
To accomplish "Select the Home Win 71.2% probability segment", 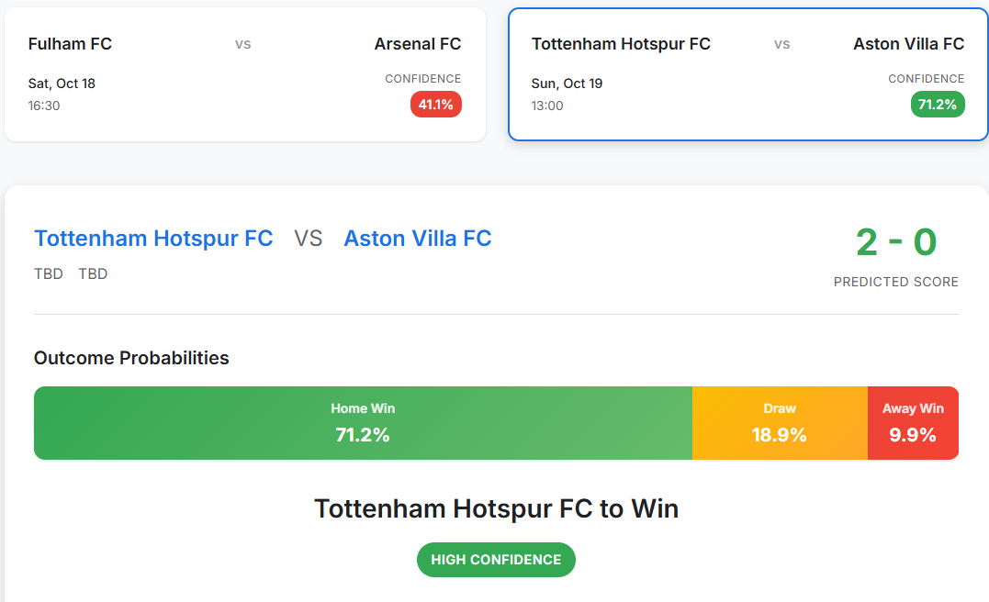I will (363, 423).
